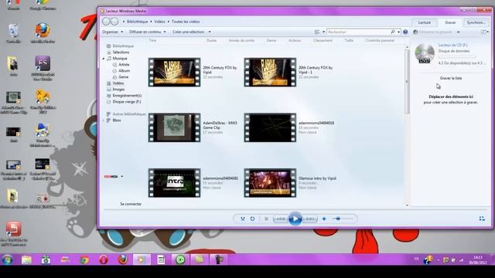Focus the Rechercher search box

pyautogui.click(x=358, y=32)
